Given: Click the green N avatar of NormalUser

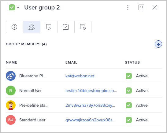Looking at the screenshot, I should [x=11, y=91].
